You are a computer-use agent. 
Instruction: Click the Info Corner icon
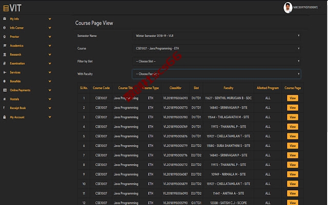tap(5, 28)
